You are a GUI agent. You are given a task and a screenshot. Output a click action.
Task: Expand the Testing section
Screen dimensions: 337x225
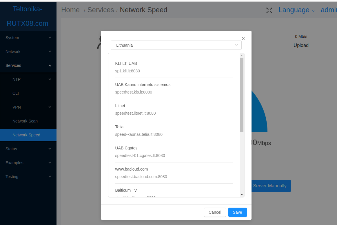point(28,176)
